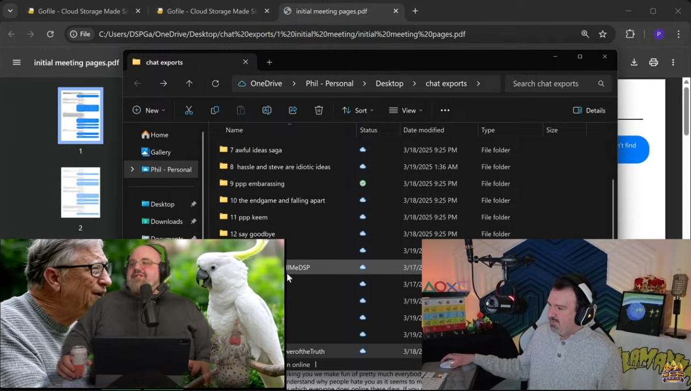Click Cut in File Explorer toolbar
The image size is (691, 391).
click(x=189, y=110)
